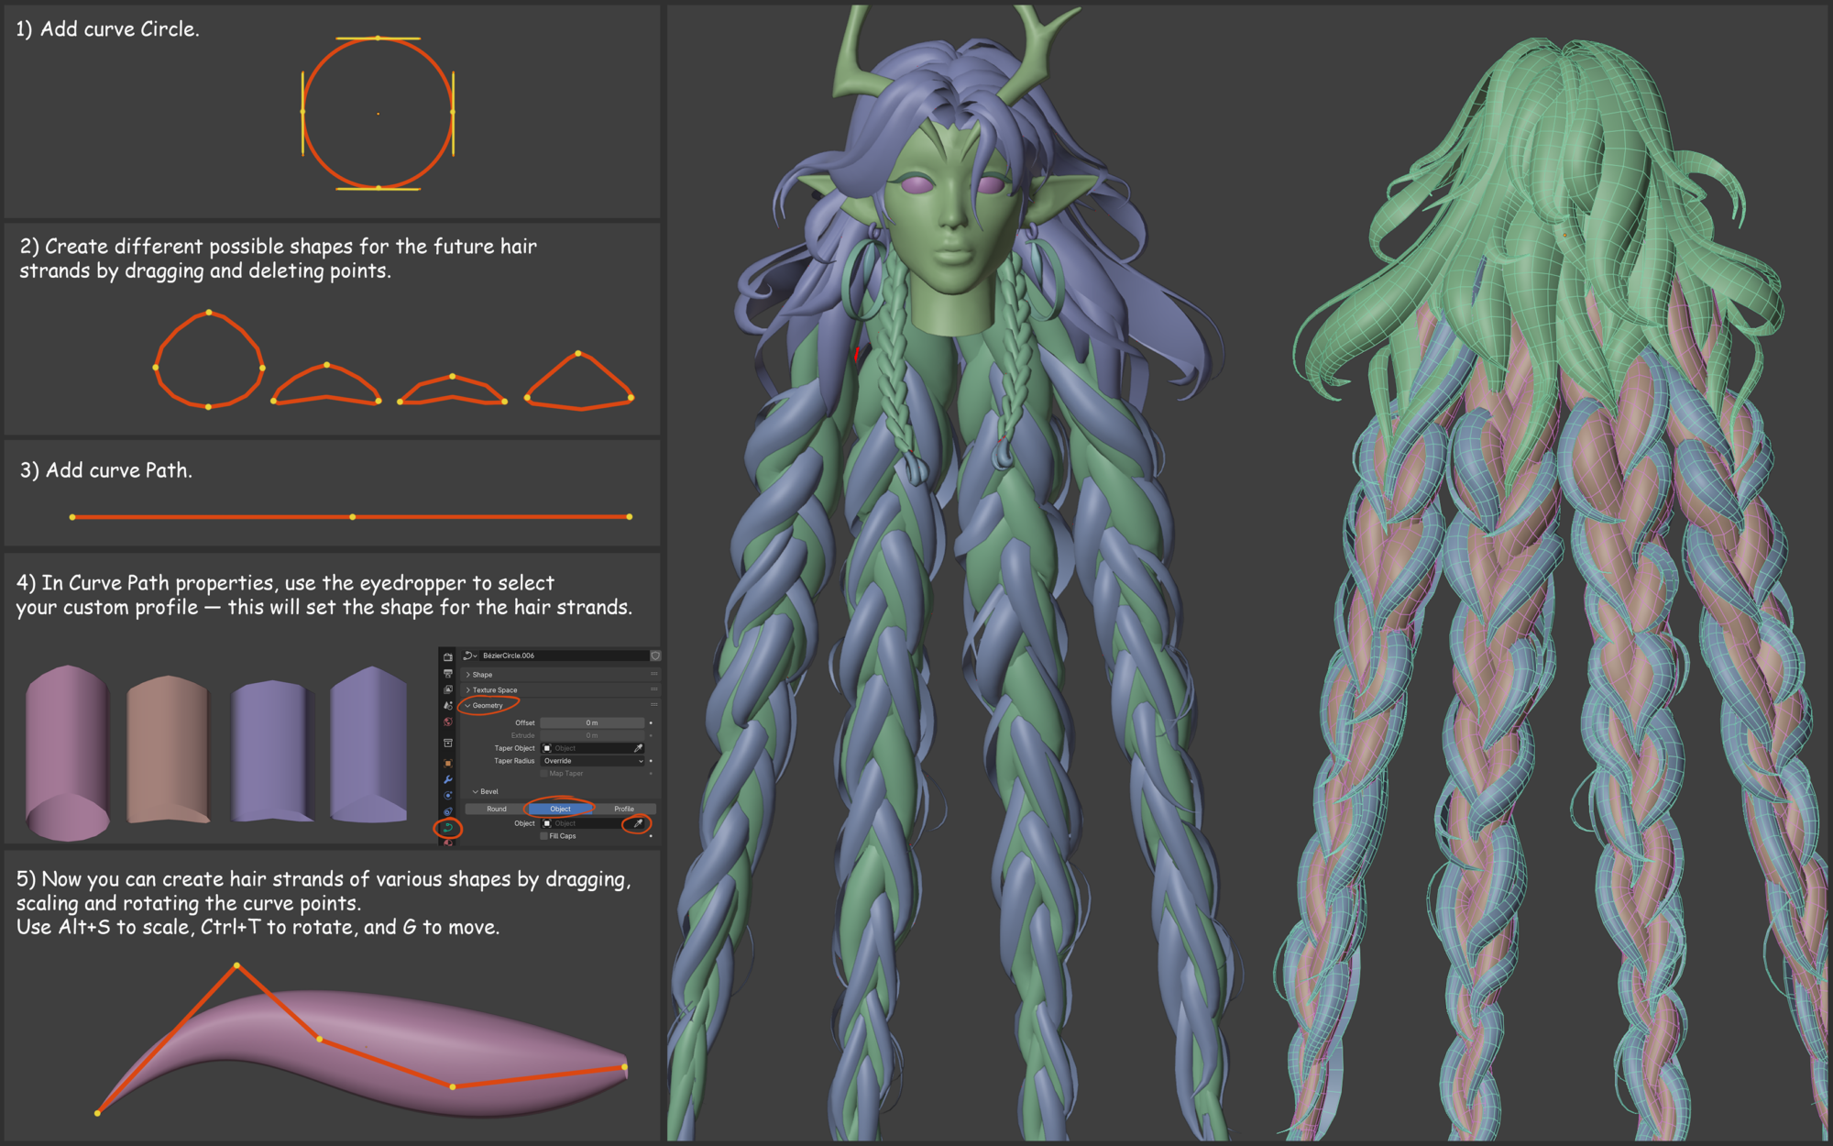1833x1146 pixels.
Task: Open the Tool properties tab icon
Action: (x=448, y=657)
